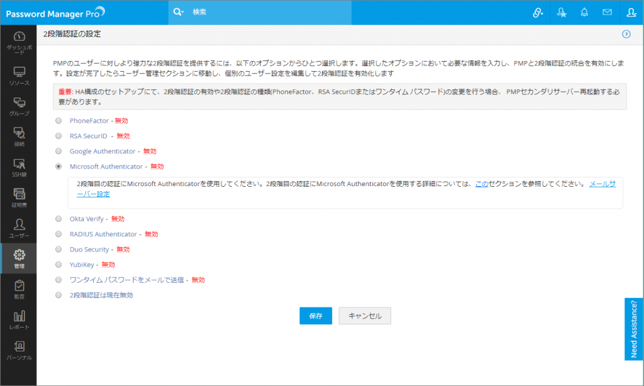Screen dimensions: 644x386
Task: Select the PhoneFactor radio button
Action: pos(58,121)
